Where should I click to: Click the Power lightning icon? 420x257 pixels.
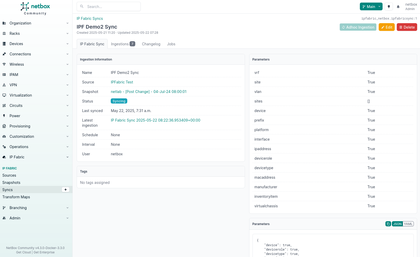coord(4,116)
